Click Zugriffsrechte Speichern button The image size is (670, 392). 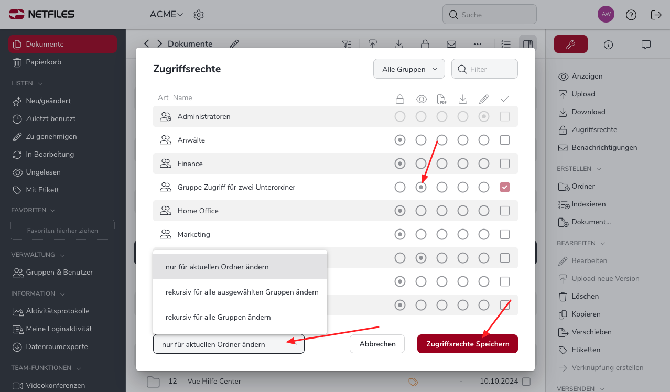click(x=468, y=344)
